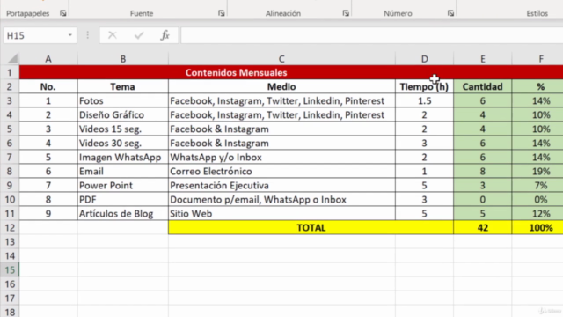Select the Tiempo value 1 in Email row
Image resolution: width=563 pixels, height=317 pixels.
(424, 171)
